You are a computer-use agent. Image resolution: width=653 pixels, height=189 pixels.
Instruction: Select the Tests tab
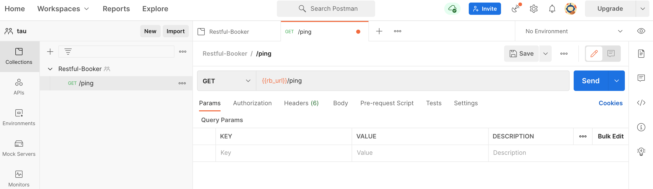coord(434,103)
